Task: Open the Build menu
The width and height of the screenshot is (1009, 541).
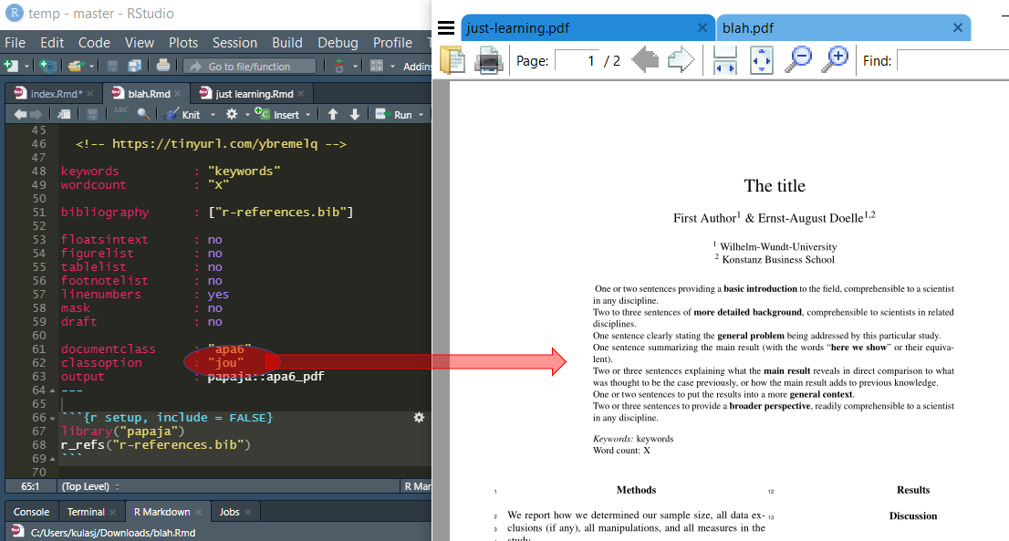Action: click(287, 43)
